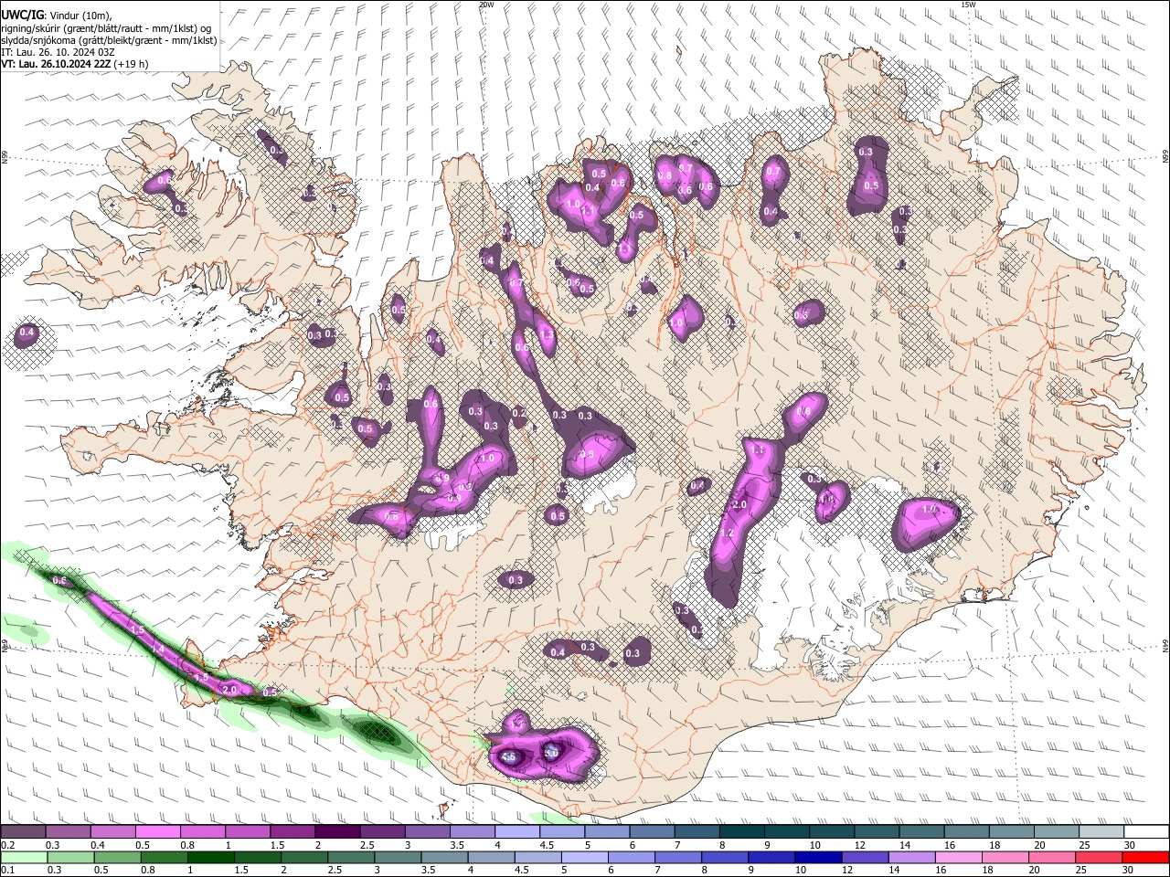Pick the 1.5 purple swatch in upper scale
Viewport: 1170px width, 877px height.
(292, 832)
